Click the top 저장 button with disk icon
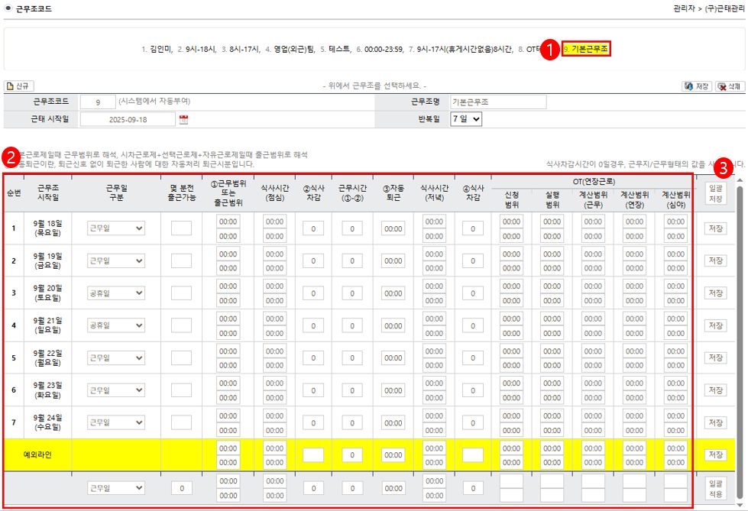This screenshot has width=748, height=511. [697, 87]
